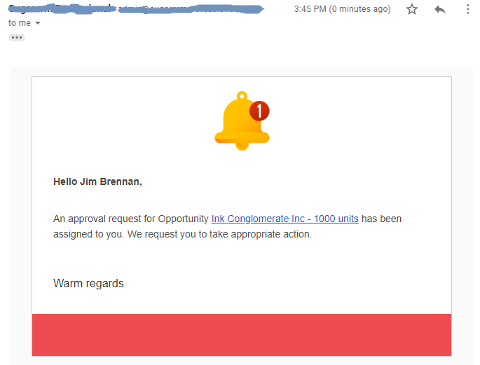Star this email message
480x365 pixels.
click(x=412, y=9)
